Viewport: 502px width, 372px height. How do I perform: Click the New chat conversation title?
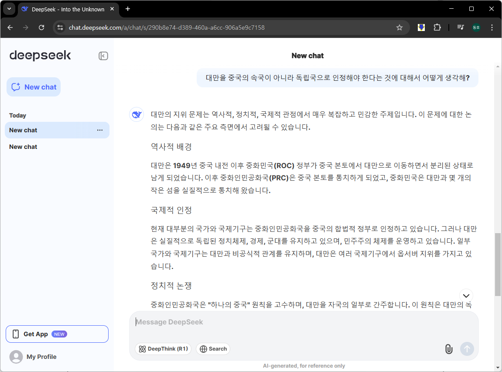(x=307, y=56)
